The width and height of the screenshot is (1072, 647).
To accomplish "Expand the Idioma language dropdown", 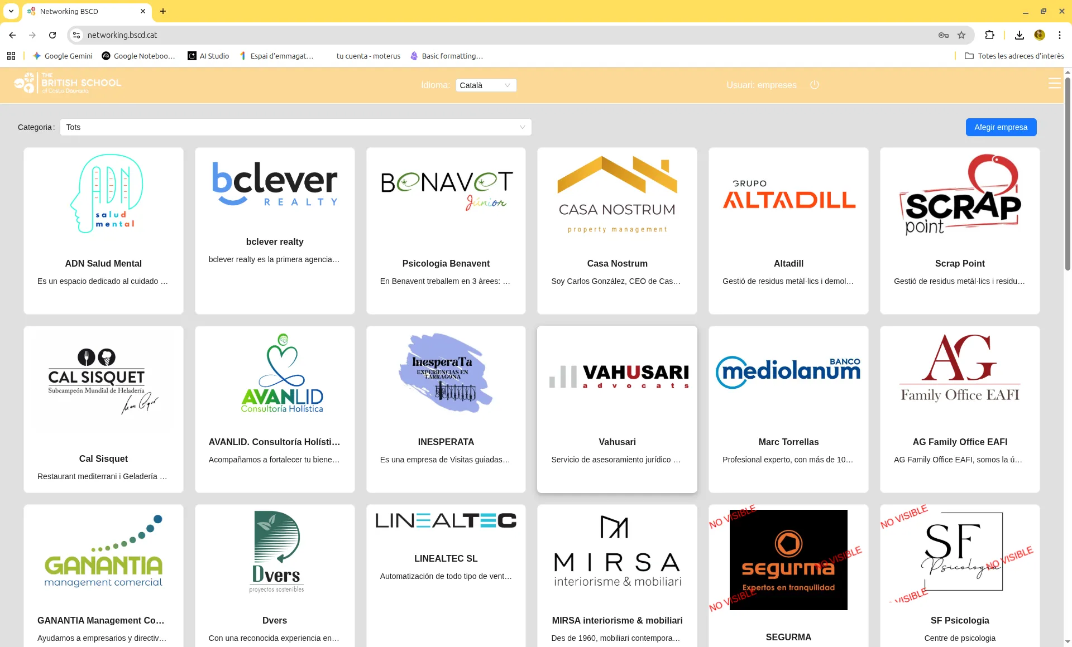I will coord(486,85).
